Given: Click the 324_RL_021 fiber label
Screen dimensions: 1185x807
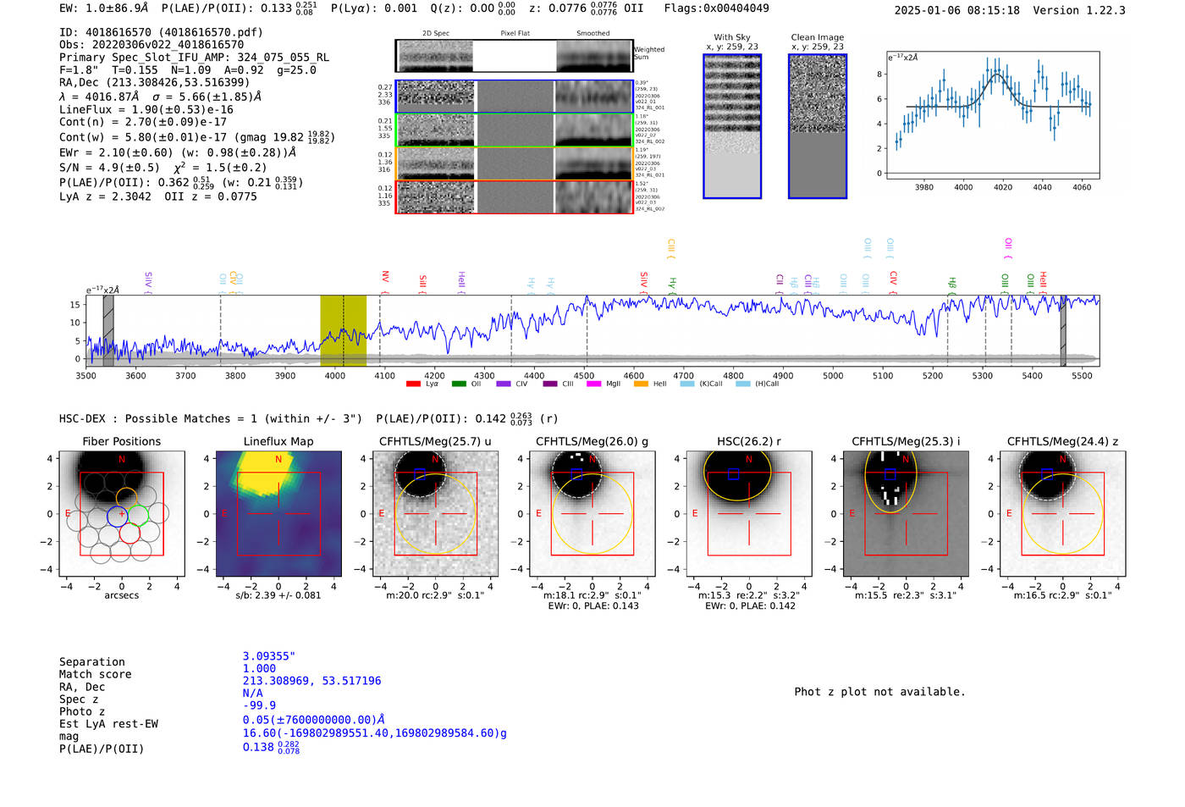Looking at the screenshot, I should (x=650, y=175).
